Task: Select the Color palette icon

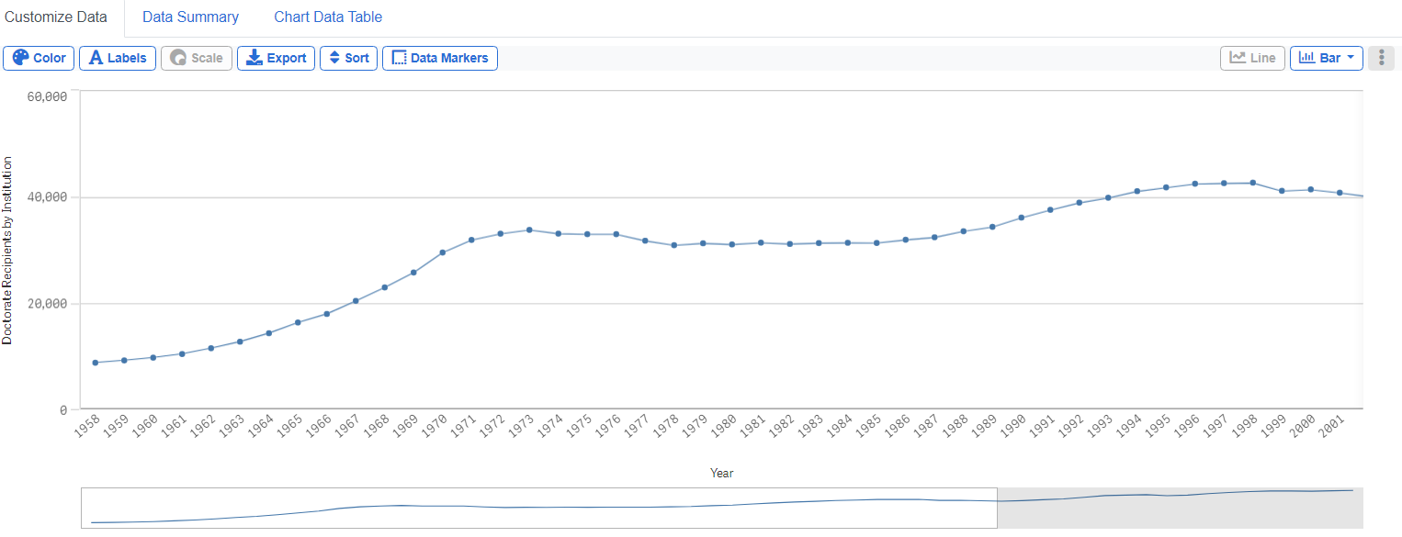Action: (x=19, y=58)
